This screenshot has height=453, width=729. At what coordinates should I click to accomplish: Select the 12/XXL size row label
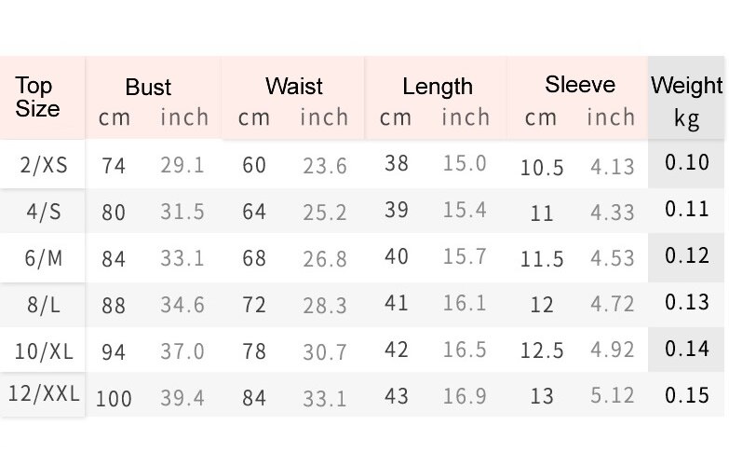click(x=44, y=394)
